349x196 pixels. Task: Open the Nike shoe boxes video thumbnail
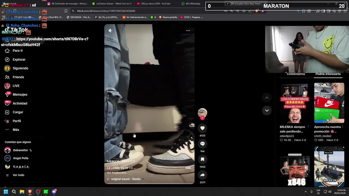tap(329, 103)
